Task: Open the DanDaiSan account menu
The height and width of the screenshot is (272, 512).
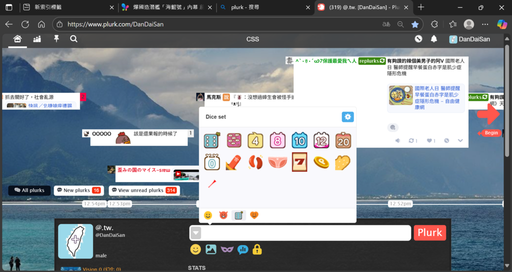Action: pyautogui.click(x=469, y=39)
